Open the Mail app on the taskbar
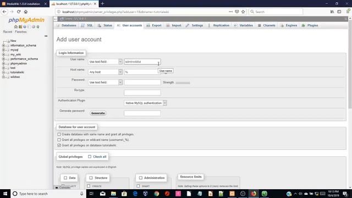This screenshot has height=198, width=352. tap(103, 194)
